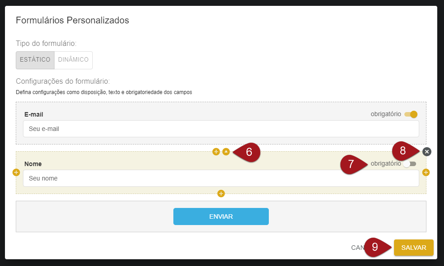Screen dimensions: 444x266
Task: Click the bold E-mail field label
Action: click(x=34, y=114)
